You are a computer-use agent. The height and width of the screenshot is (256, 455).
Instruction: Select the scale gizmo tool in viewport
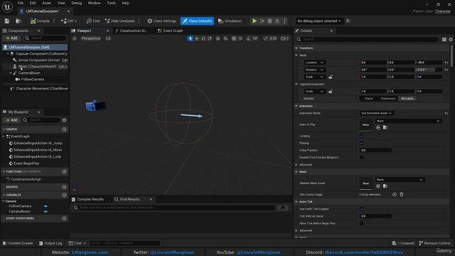coord(210,38)
